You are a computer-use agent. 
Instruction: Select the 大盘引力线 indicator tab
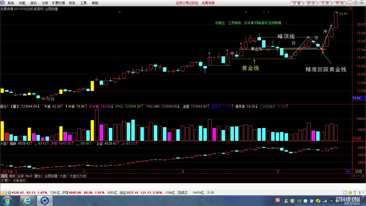[x=78, y=176]
